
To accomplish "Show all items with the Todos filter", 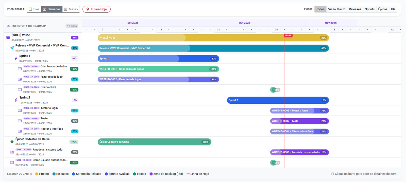I will click(320, 9).
